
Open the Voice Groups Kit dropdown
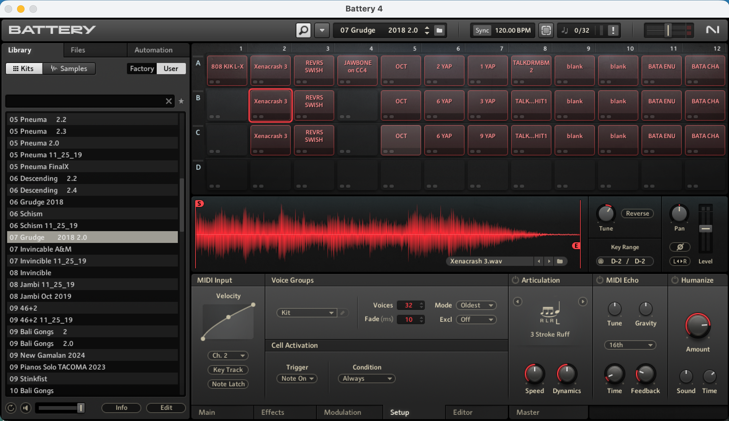[x=306, y=313]
